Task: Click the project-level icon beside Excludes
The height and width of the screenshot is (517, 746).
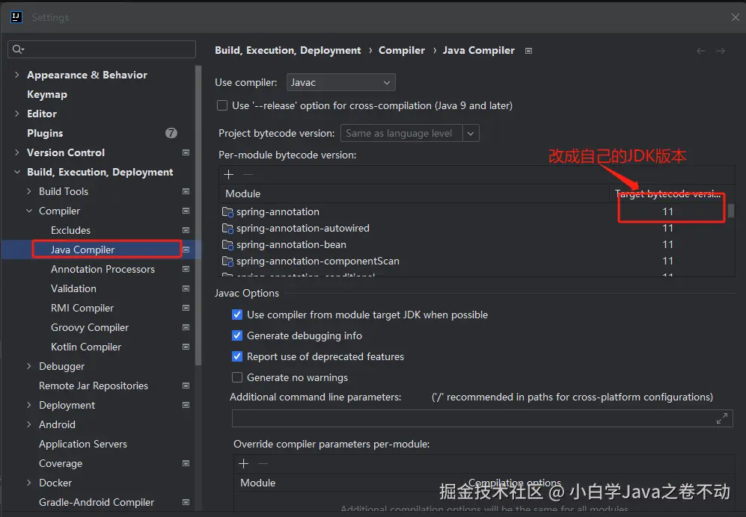Action: click(186, 230)
